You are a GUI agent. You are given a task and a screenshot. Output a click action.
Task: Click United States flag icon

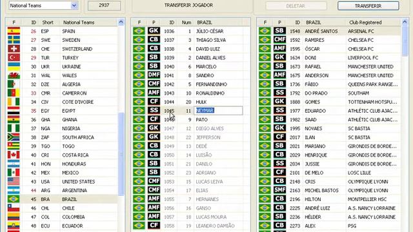coord(14,182)
